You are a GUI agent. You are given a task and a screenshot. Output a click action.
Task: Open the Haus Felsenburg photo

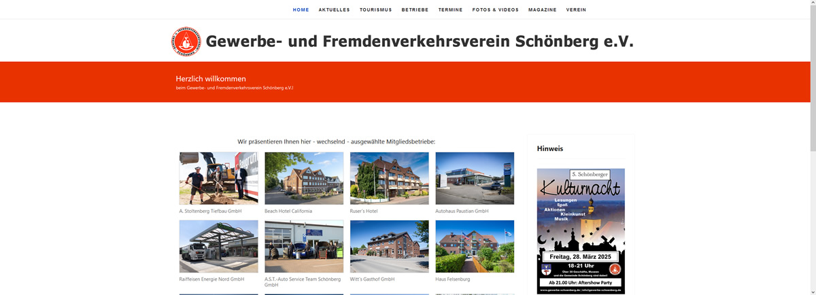(475, 246)
